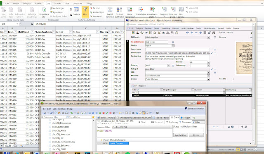The height and width of the screenshot is (154, 264).
Task: Expand the Excel name box dropdown
Action: point(17,24)
